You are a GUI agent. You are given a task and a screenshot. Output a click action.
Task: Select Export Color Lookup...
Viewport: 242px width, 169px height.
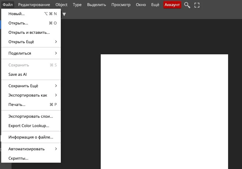point(31,126)
